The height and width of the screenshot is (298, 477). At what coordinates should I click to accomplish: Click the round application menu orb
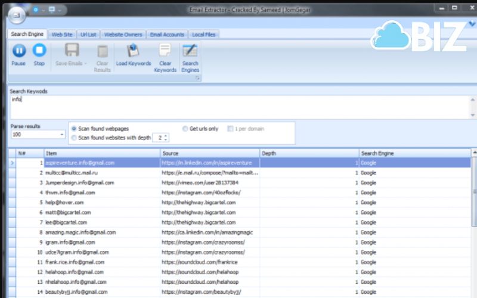[x=17, y=14]
